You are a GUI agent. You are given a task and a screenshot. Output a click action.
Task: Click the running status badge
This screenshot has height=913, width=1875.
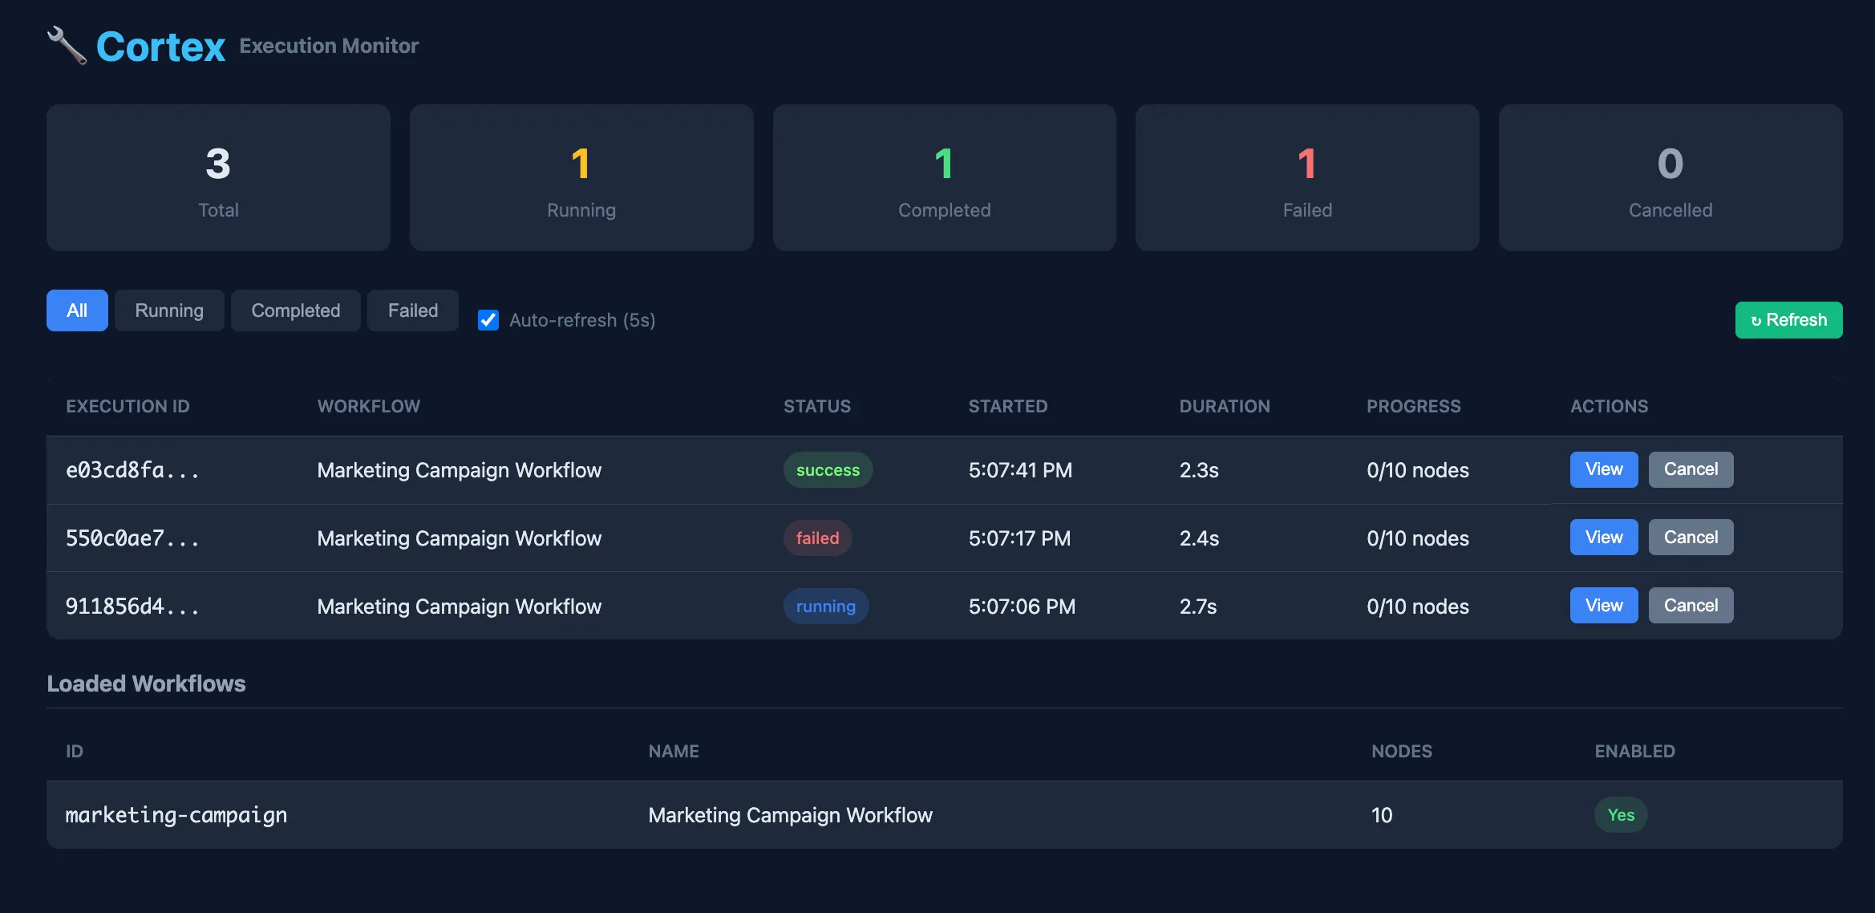(826, 607)
